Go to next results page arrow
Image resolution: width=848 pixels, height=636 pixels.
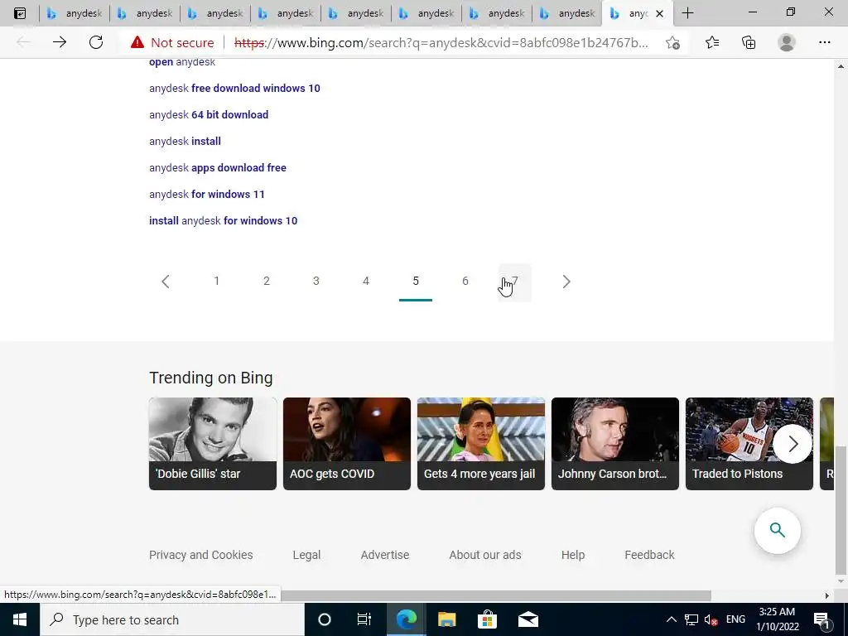tap(566, 282)
